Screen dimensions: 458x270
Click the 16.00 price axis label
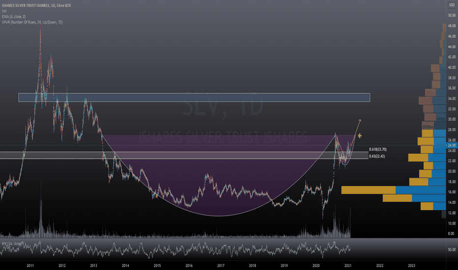pyautogui.click(x=452, y=192)
